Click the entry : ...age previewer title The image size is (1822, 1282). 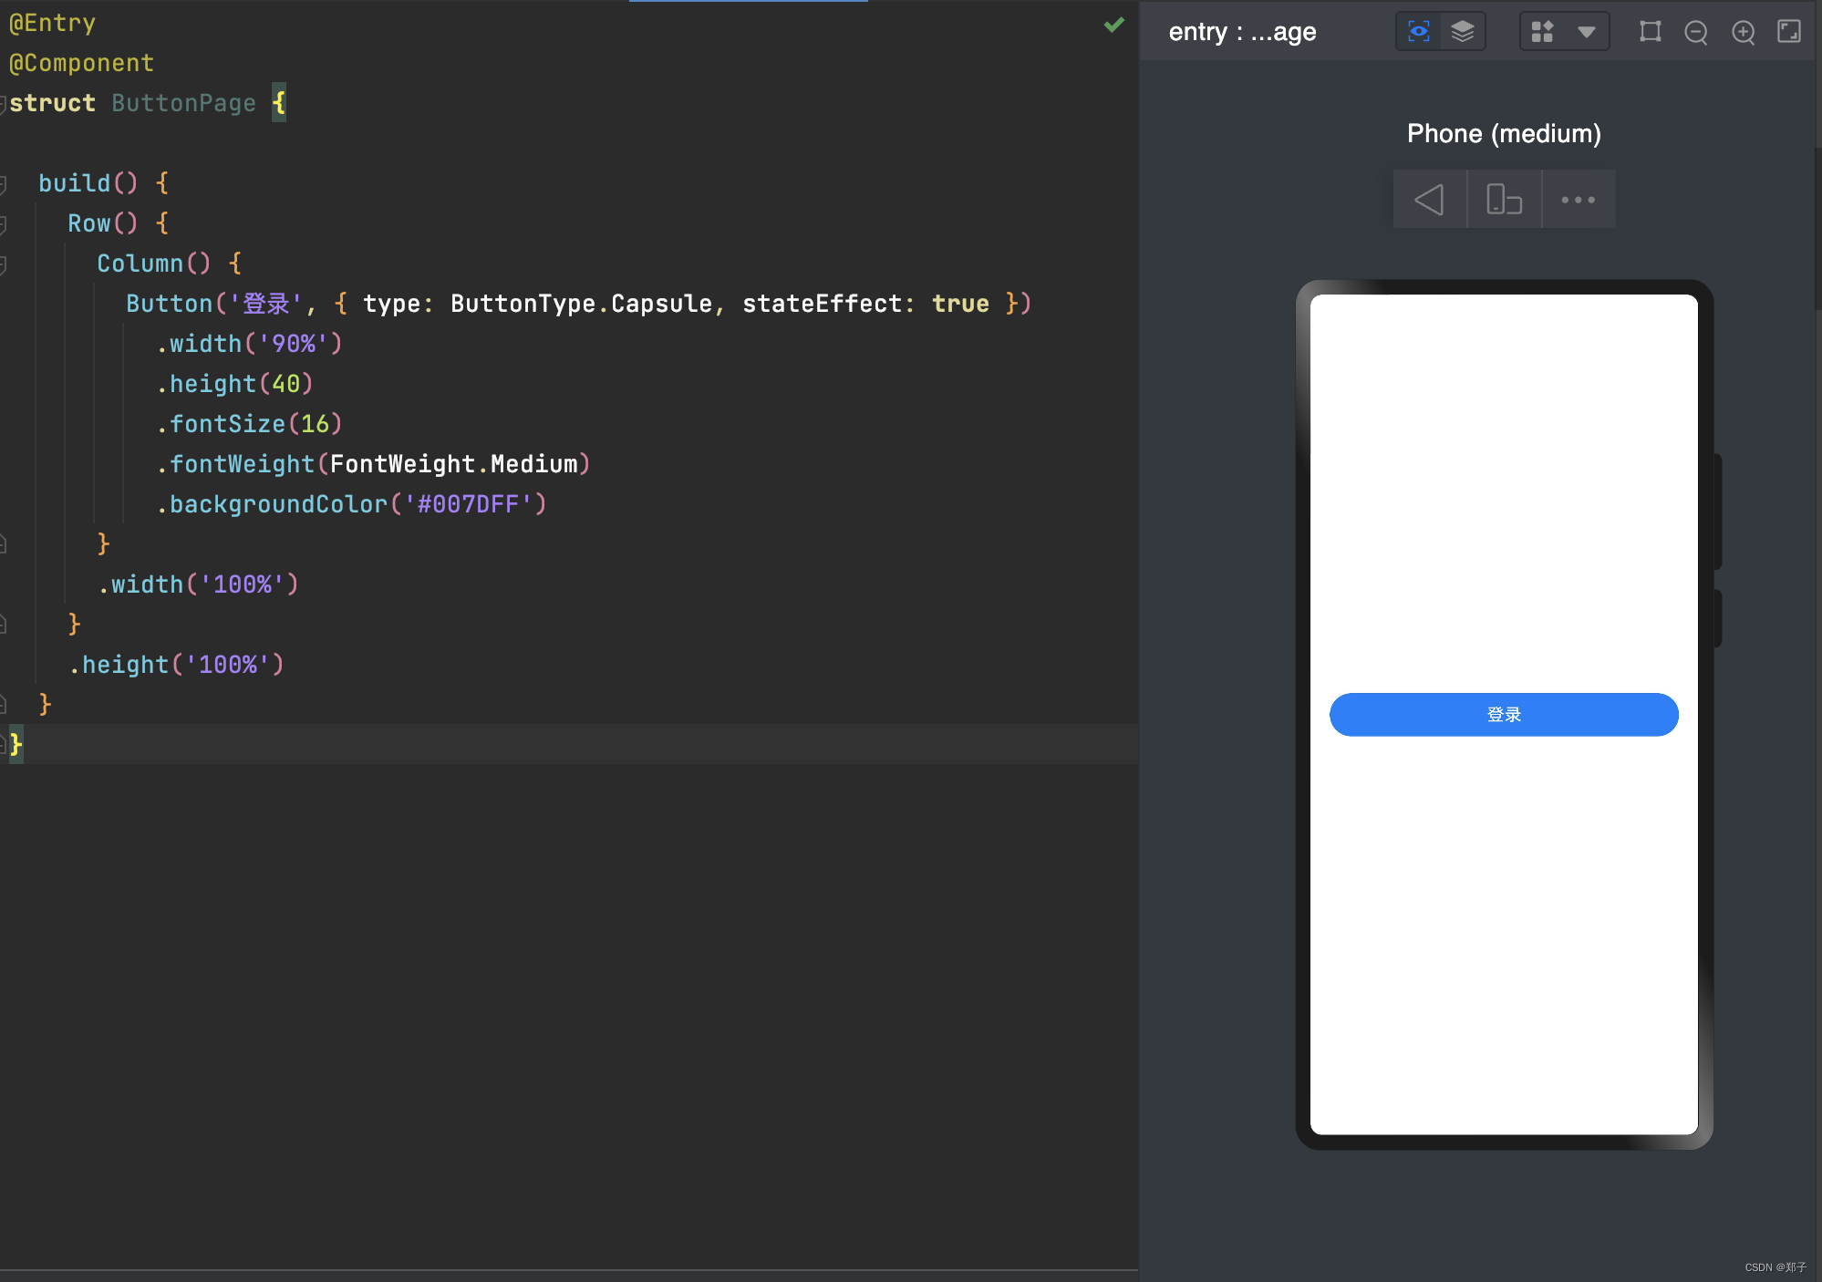click(1242, 32)
